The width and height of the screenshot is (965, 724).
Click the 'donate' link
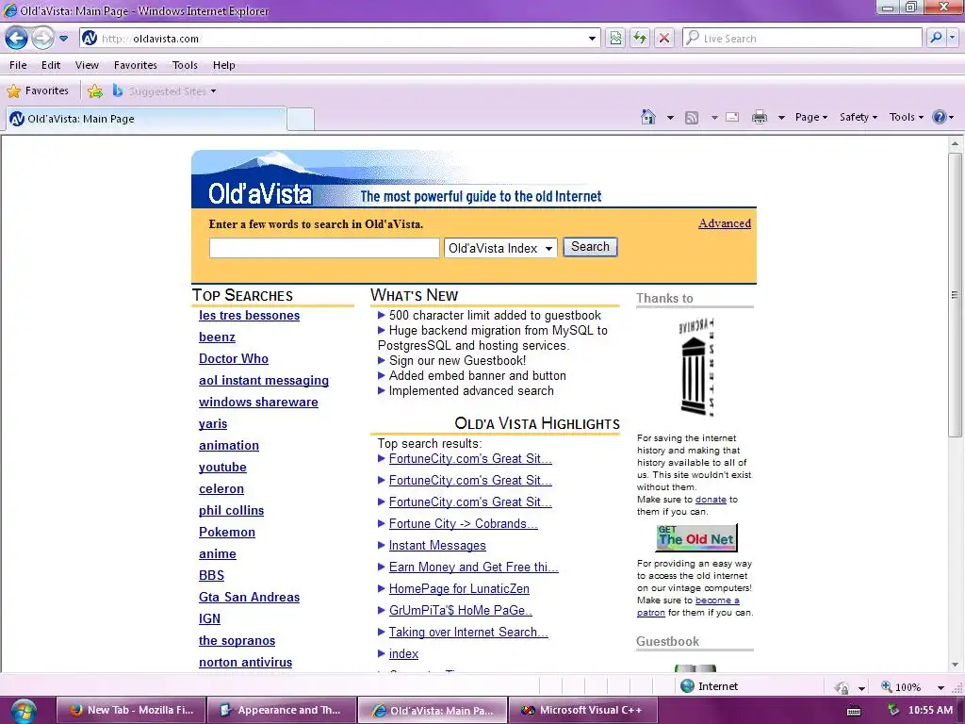pos(711,500)
